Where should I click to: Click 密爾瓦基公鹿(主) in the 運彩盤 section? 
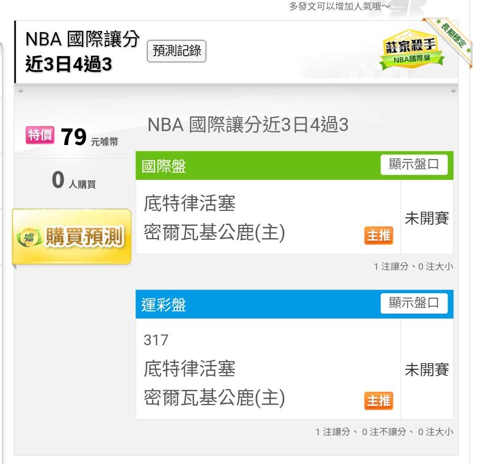click(215, 398)
